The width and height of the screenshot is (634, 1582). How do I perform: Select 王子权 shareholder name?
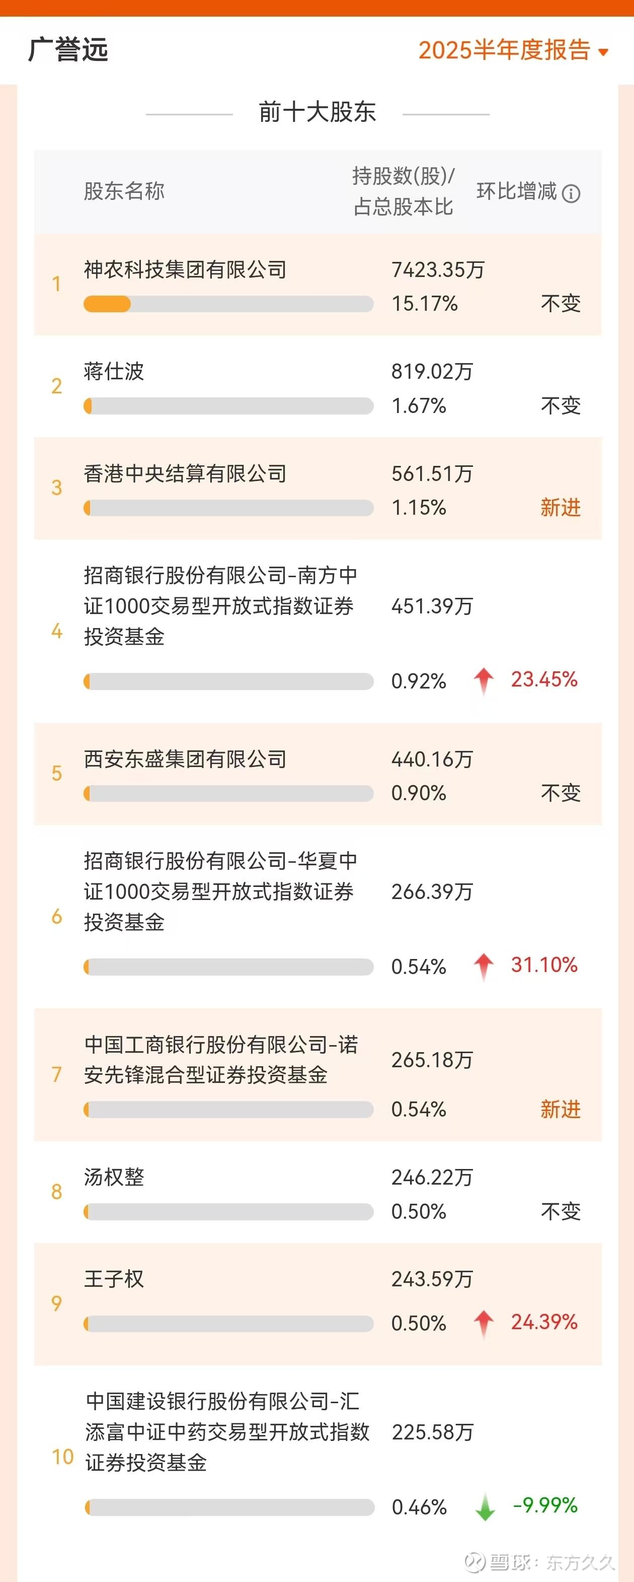click(x=114, y=1279)
